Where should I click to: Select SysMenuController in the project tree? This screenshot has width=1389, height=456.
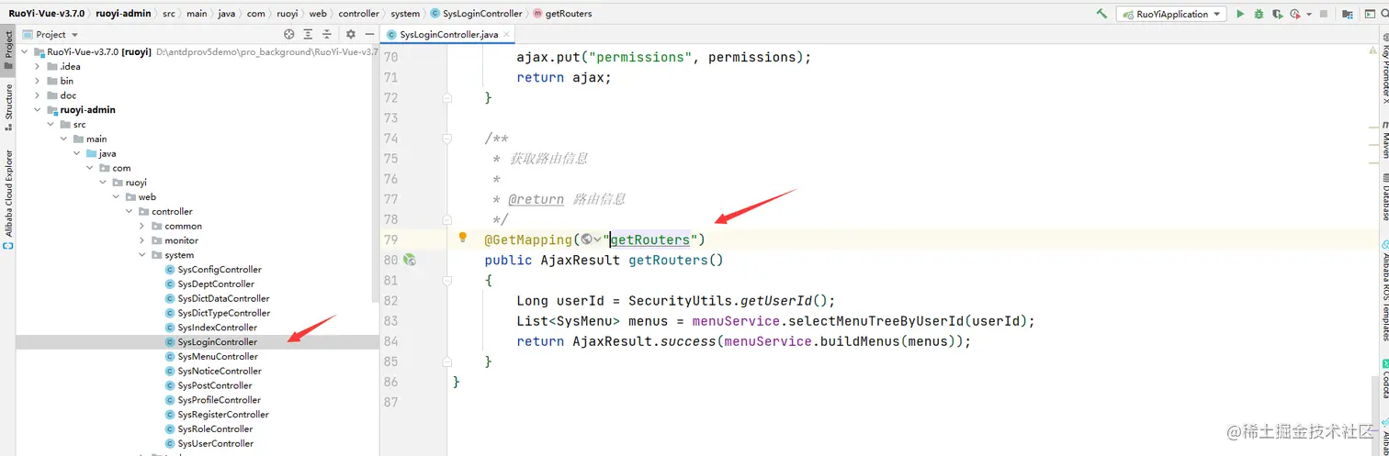pos(218,357)
